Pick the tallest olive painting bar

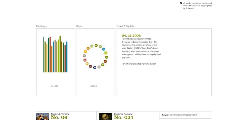tap(60, 54)
